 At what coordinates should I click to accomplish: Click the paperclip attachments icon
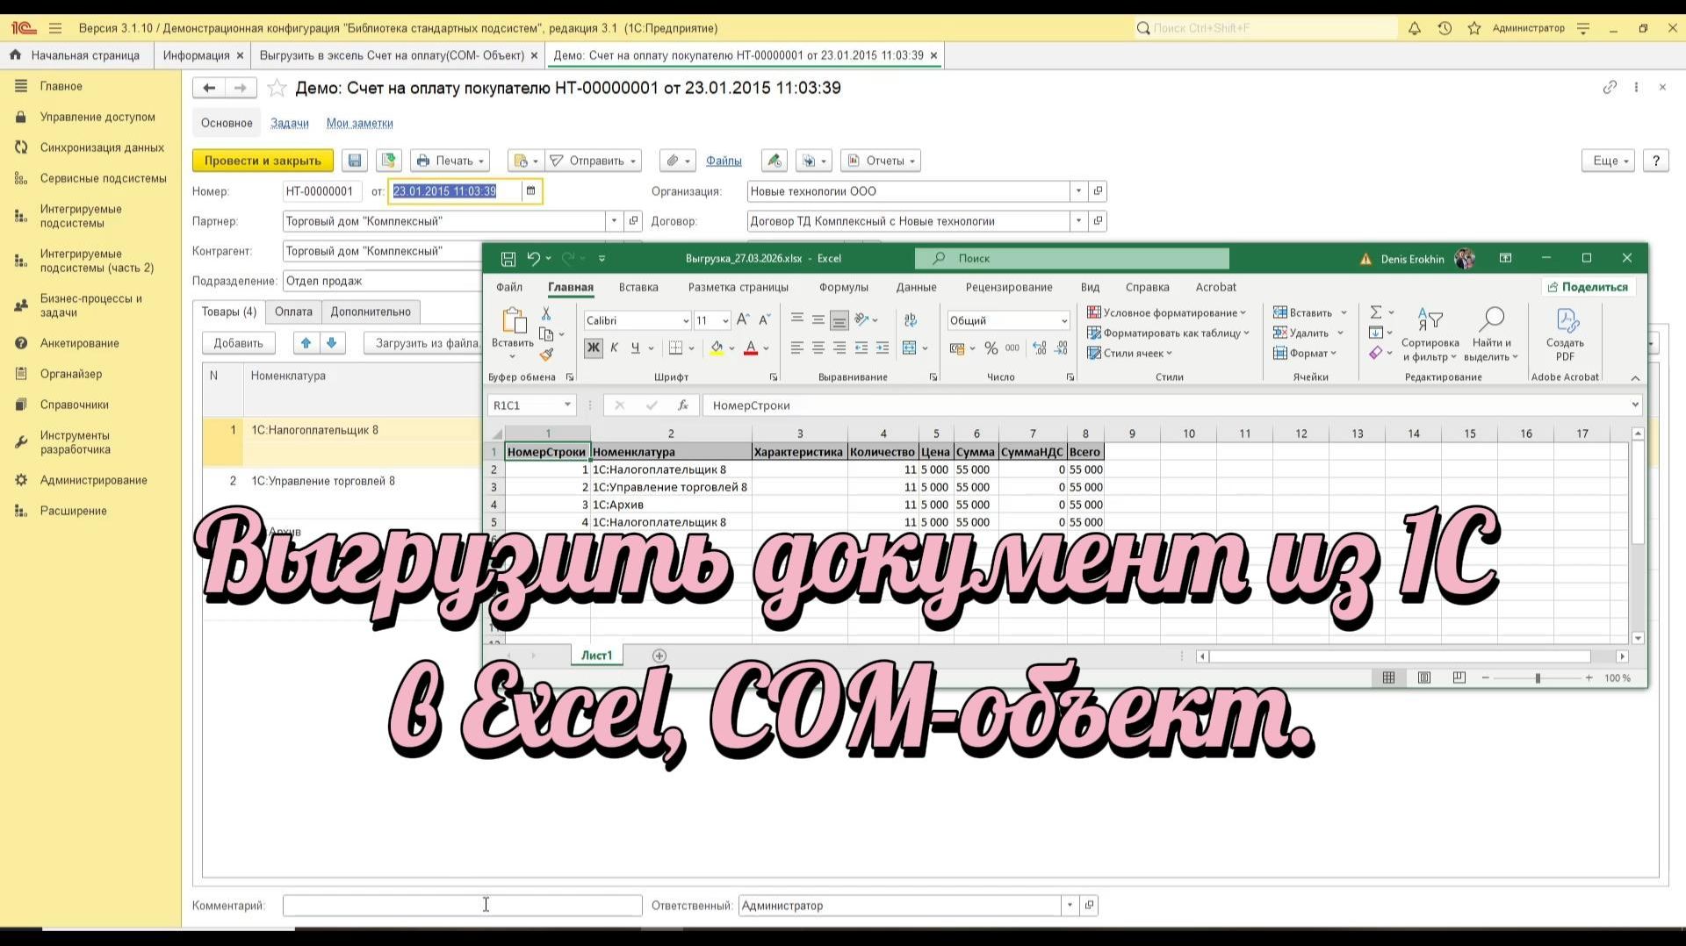pos(673,161)
